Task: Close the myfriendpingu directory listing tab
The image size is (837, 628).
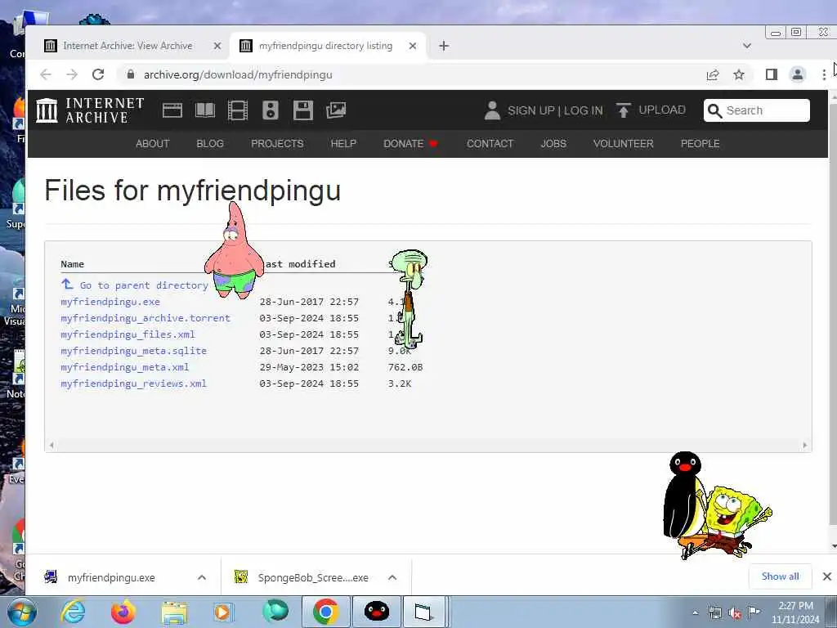Action: coord(413,46)
